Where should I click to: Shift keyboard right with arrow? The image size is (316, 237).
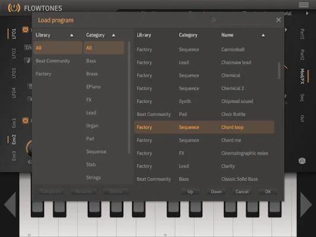click(306, 204)
